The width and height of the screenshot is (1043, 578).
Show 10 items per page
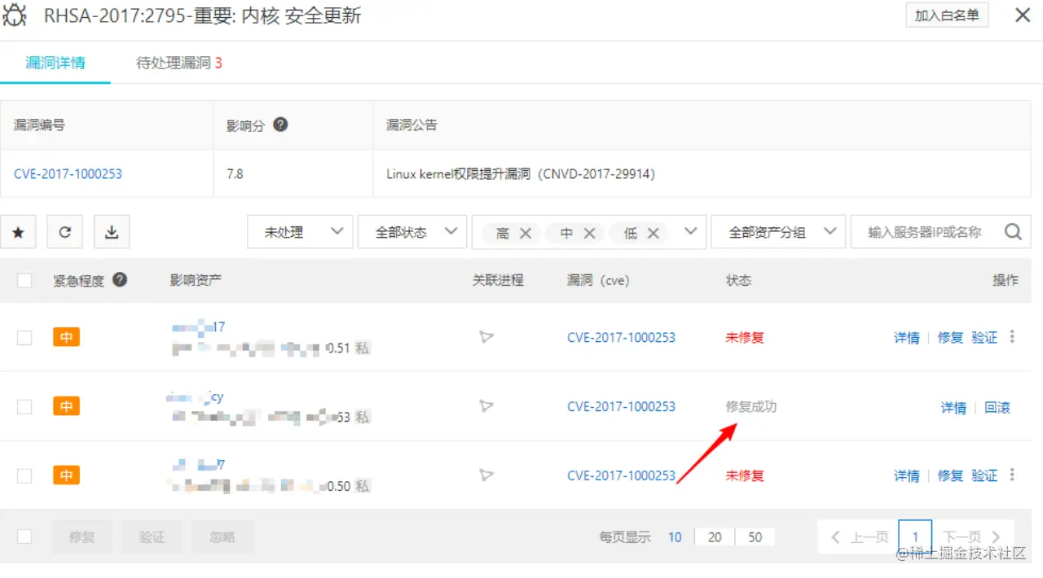(675, 537)
